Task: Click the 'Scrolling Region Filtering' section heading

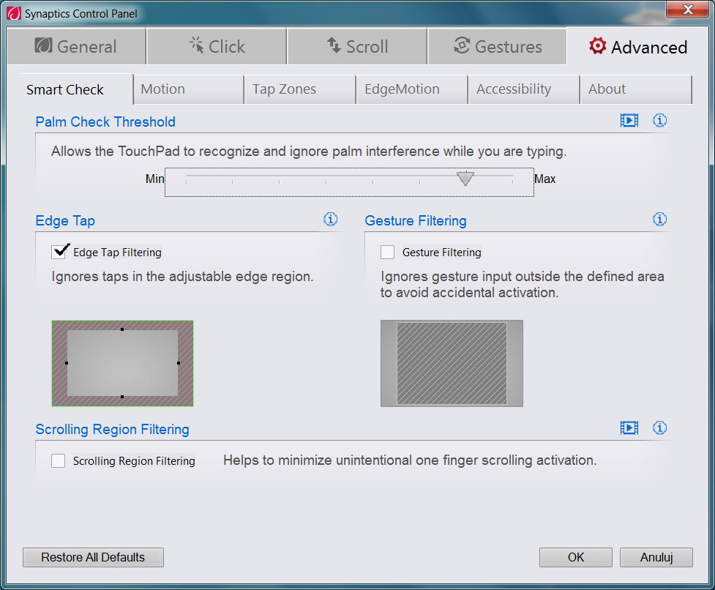Action: [x=112, y=430]
